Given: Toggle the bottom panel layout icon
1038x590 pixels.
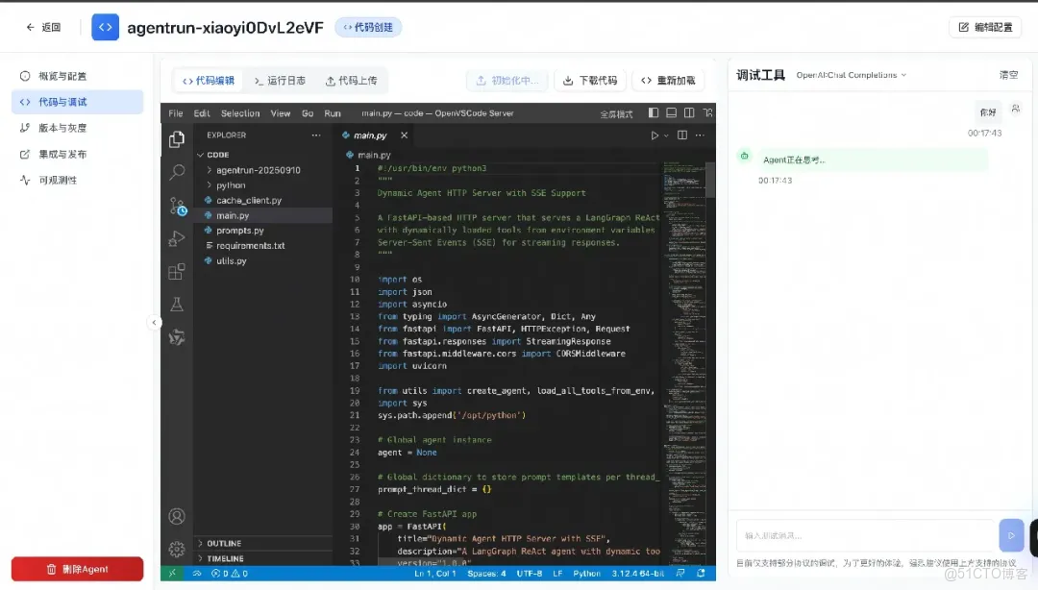Looking at the screenshot, I should click(x=671, y=112).
